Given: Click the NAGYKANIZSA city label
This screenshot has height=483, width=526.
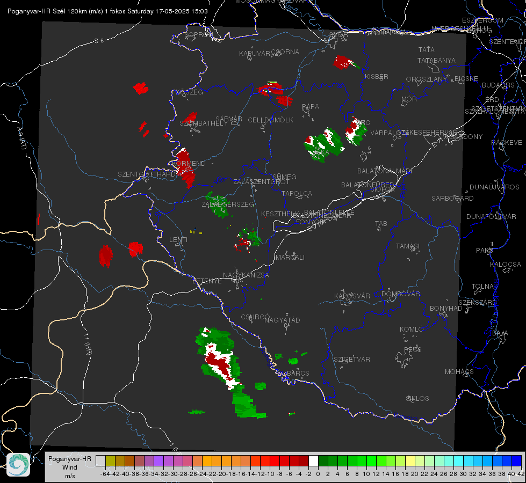Looking at the screenshot, I should point(246,275).
